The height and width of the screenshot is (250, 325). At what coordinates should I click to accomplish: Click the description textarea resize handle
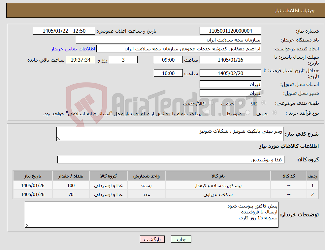click(58, 139)
